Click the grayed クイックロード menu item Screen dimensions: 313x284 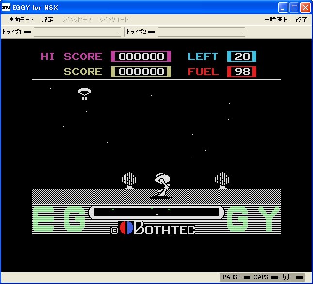pyautogui.click(x=114, y=19)
